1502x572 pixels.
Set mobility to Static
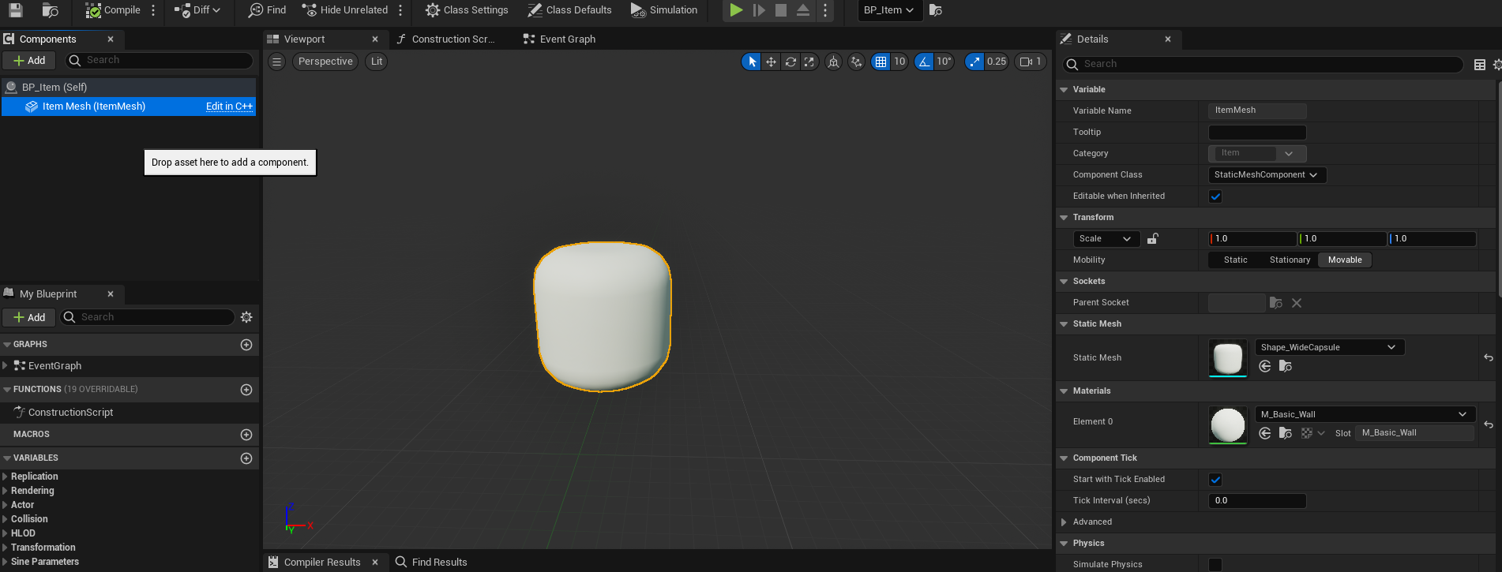point(1235,260)
